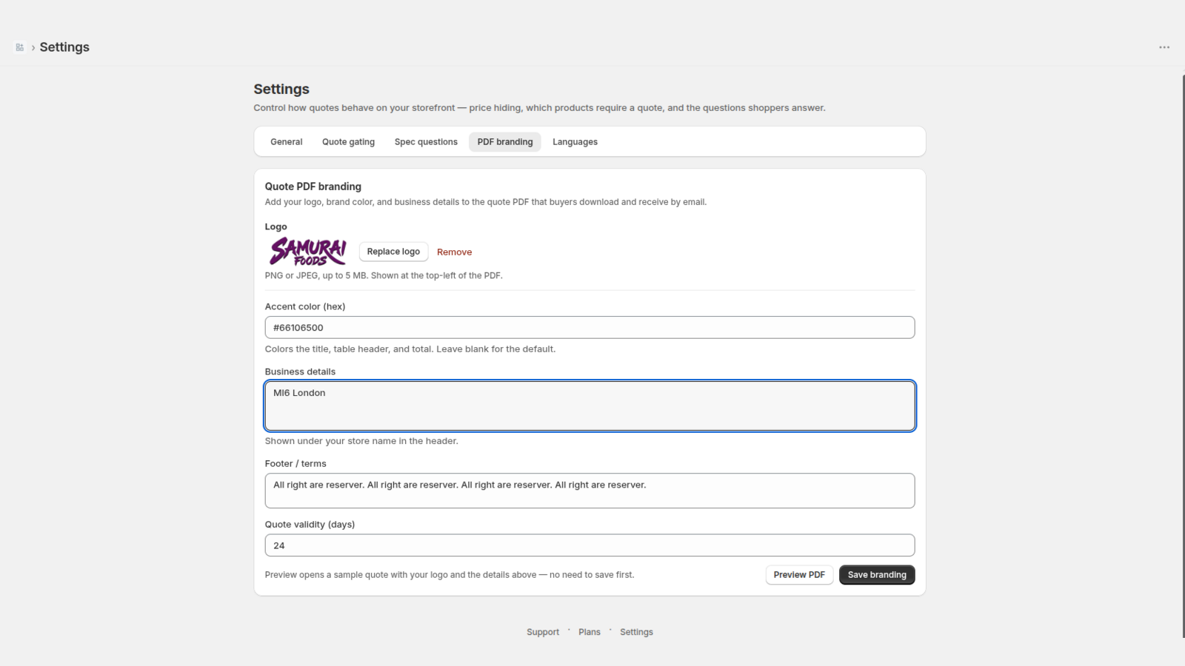The width and height of the screenshot is (1185, 666).
Task: Open the three-dot more options menu
Action: pyautogui.click(x=1164, y=47)
